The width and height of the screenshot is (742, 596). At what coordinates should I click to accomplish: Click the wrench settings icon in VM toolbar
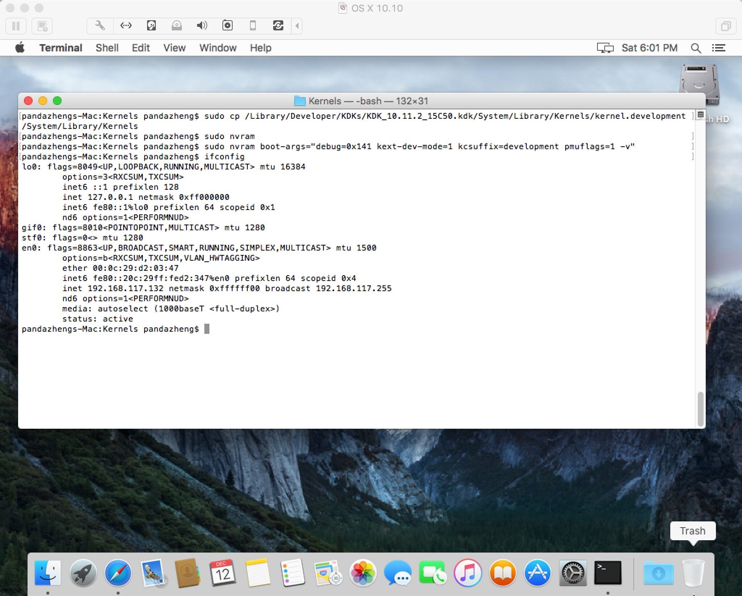point(100,26)
